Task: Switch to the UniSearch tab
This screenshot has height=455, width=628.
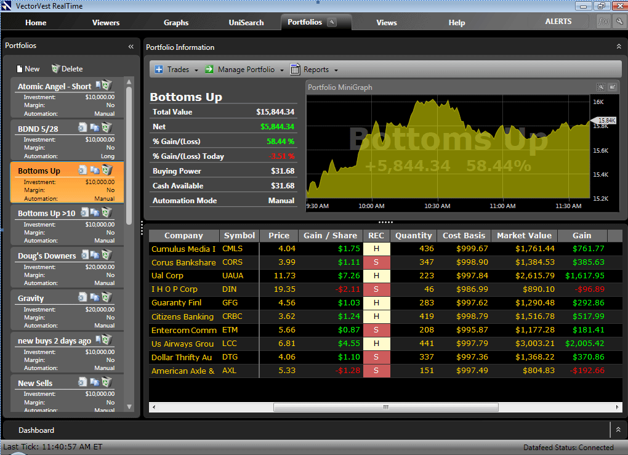Action: pyautogui.click(x=246, y=22)
